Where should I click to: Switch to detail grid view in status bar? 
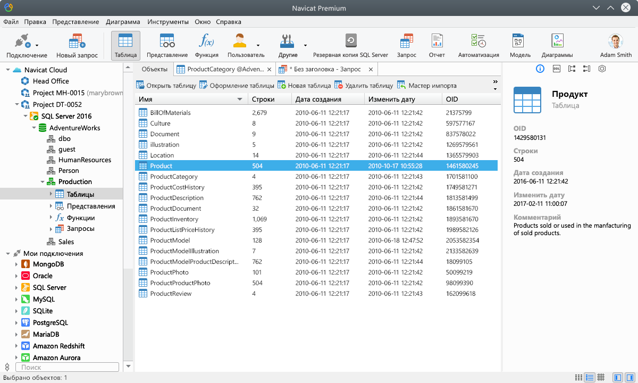click(601, 377)
